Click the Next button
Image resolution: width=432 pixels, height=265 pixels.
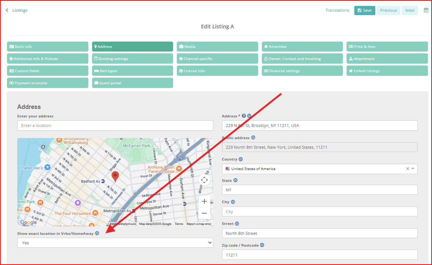(410, 10)
